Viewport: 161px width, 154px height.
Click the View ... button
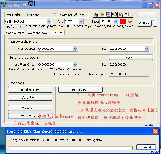tap(131, 58)
